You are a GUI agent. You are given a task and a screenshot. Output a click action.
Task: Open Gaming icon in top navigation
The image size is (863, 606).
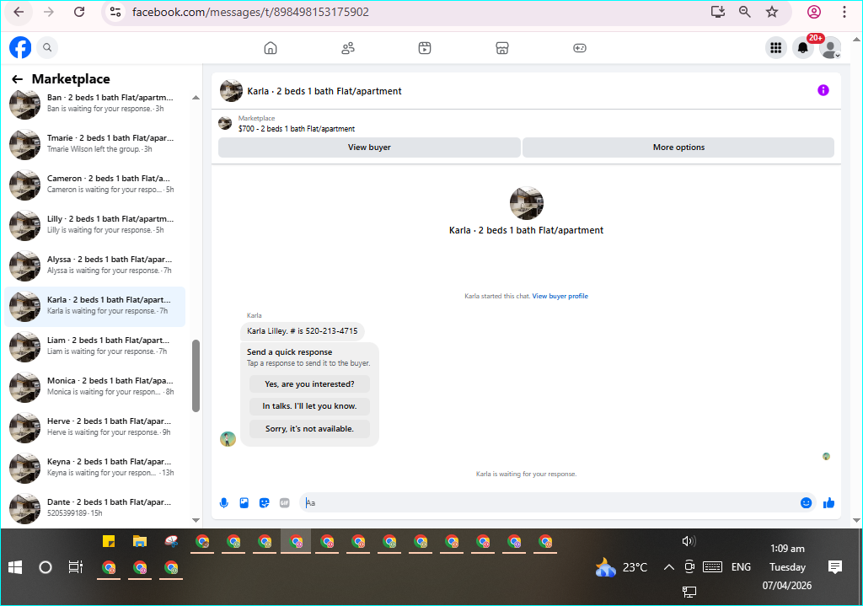pyautogui.click(x=580, y=48)
